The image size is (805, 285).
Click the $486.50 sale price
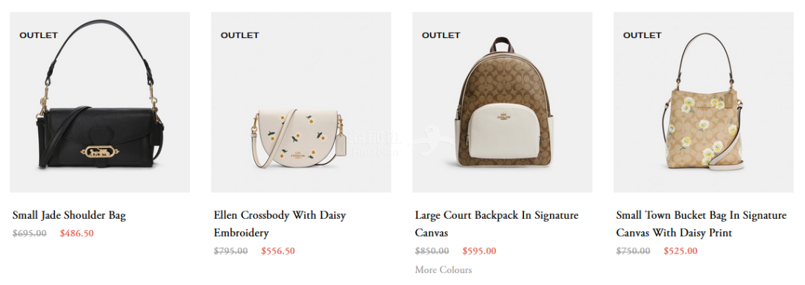tap(77, 234)
